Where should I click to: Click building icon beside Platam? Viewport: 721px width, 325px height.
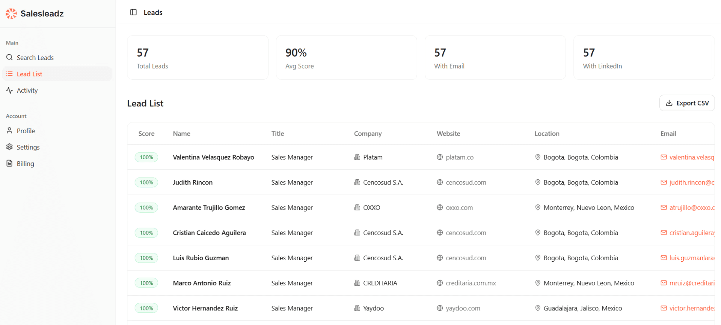tap(357, 157)
